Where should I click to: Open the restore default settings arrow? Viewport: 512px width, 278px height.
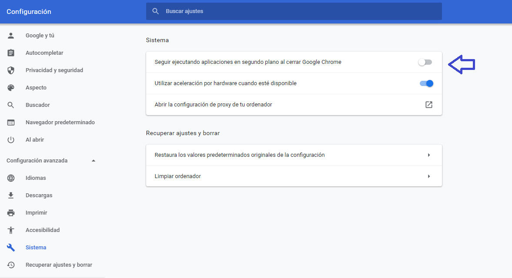point(429,155)
